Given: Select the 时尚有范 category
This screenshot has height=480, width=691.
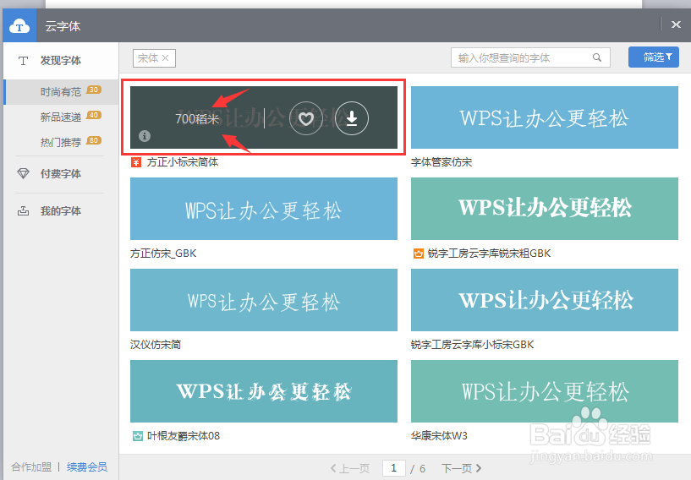Looking at the screenshot, I should click(x=61, y=92).
